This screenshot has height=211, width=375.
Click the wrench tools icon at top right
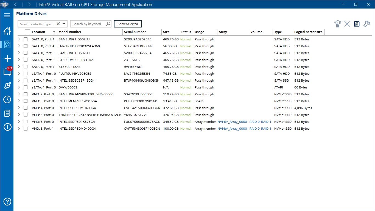coord(366,24)
